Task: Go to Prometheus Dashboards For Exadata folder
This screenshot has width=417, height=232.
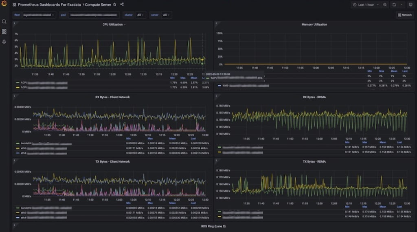Action: coord(49,4)
